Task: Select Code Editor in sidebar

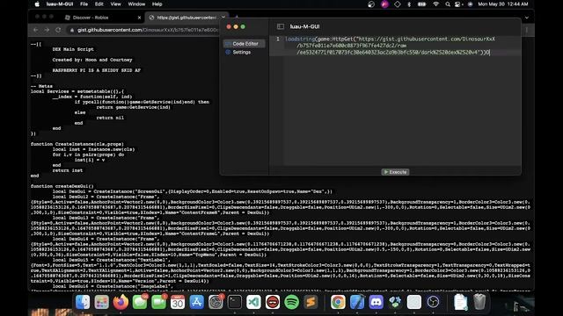Action: click(245, 44)
